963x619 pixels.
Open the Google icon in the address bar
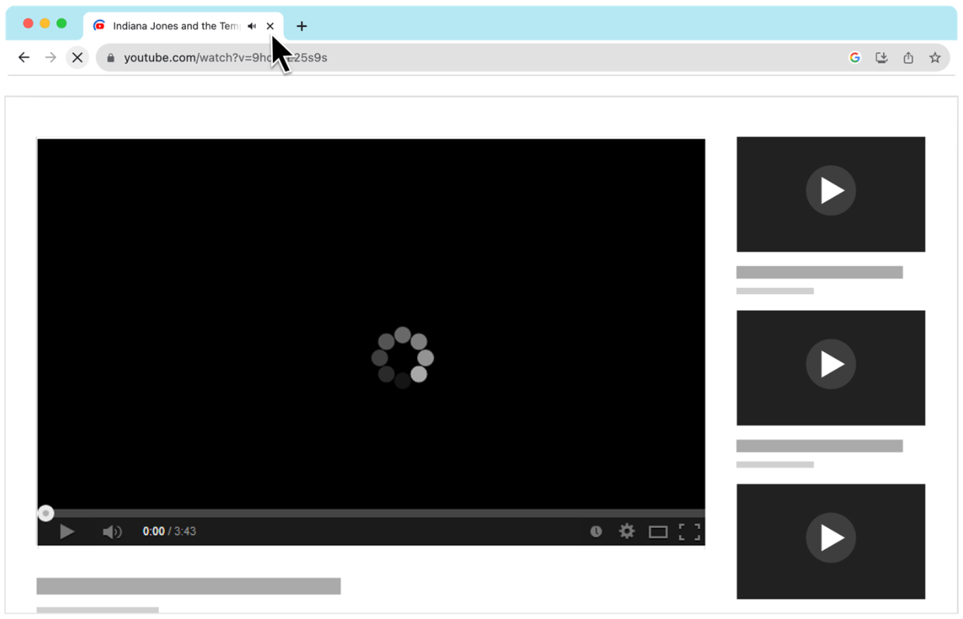tap(855, 58)
